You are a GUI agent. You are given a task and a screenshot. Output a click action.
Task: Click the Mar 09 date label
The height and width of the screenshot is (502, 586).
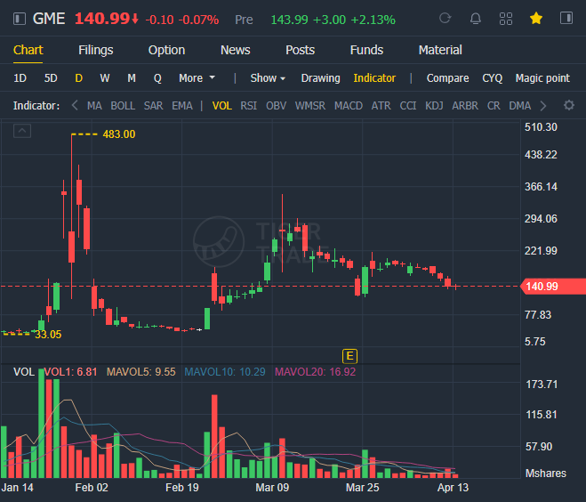(272, 488)
